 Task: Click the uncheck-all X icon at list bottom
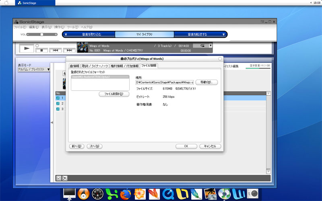65,178
